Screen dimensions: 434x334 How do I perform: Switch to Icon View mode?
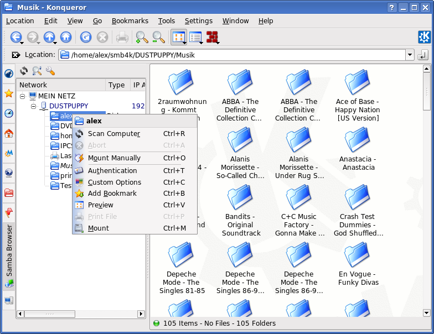click(x=178, y=36)
